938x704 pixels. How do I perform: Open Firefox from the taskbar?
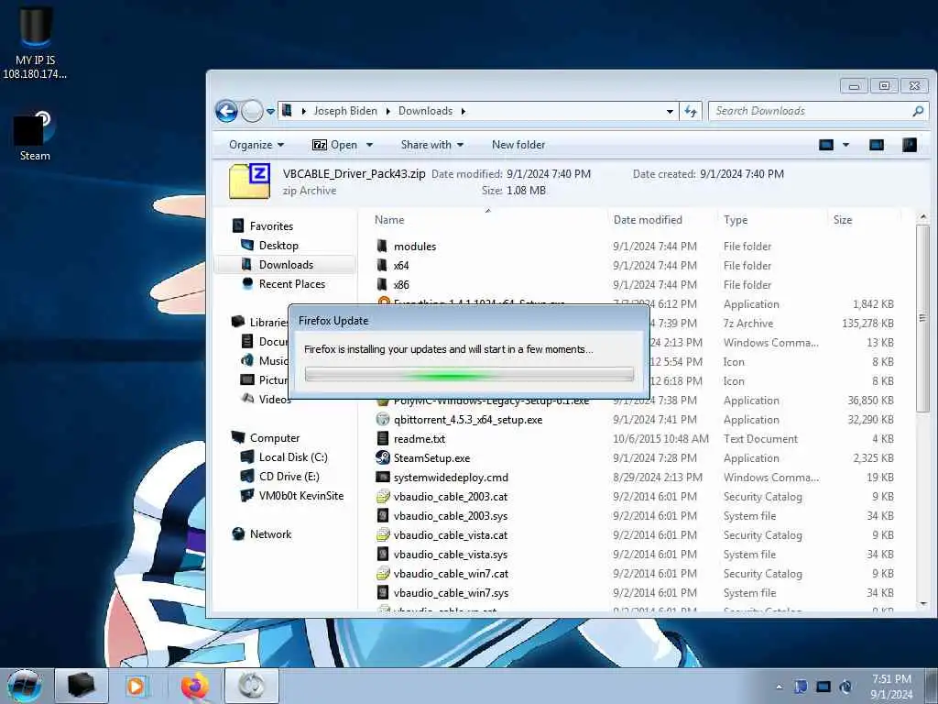[x=194, y=686]
